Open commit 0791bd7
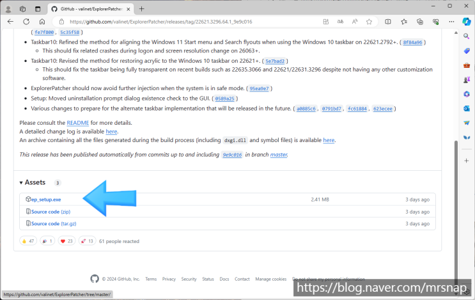The width and height of the screenshot is (475, 300). point(331,109)
